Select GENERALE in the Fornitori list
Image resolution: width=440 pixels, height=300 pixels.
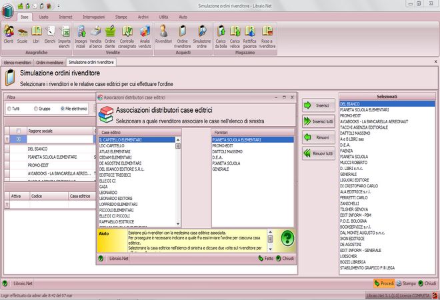point(252,169)
